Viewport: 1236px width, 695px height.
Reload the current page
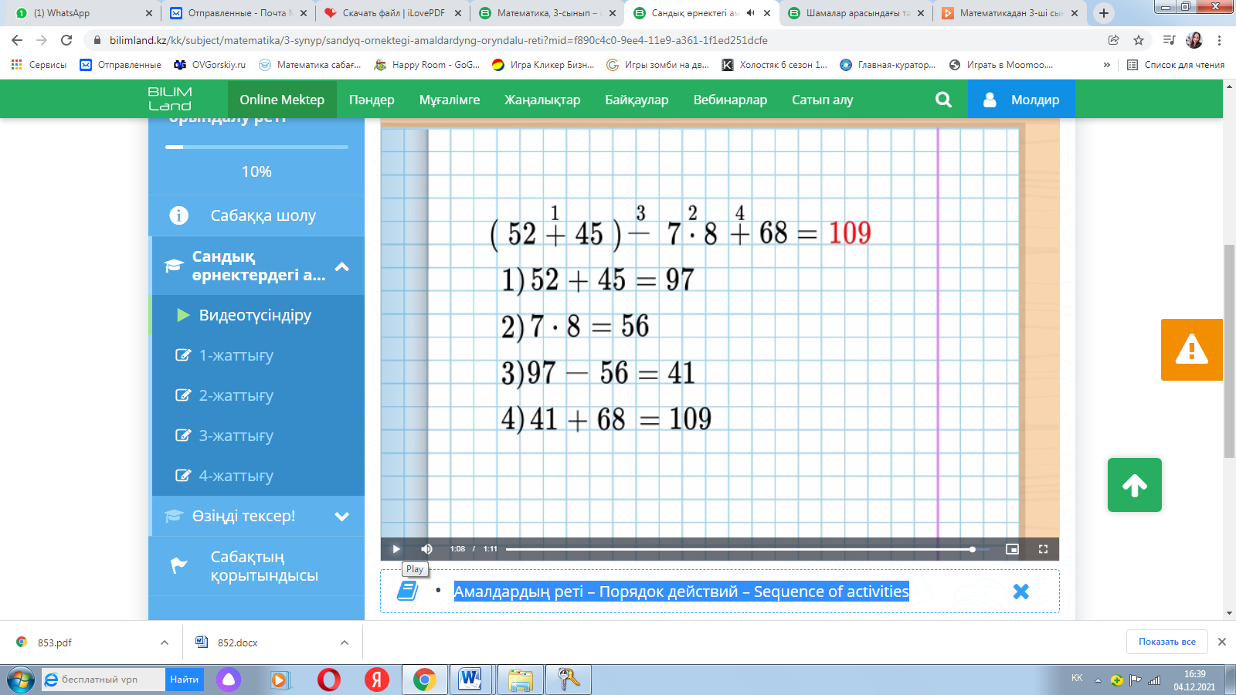pyautogui.click(x=66, y=40)
